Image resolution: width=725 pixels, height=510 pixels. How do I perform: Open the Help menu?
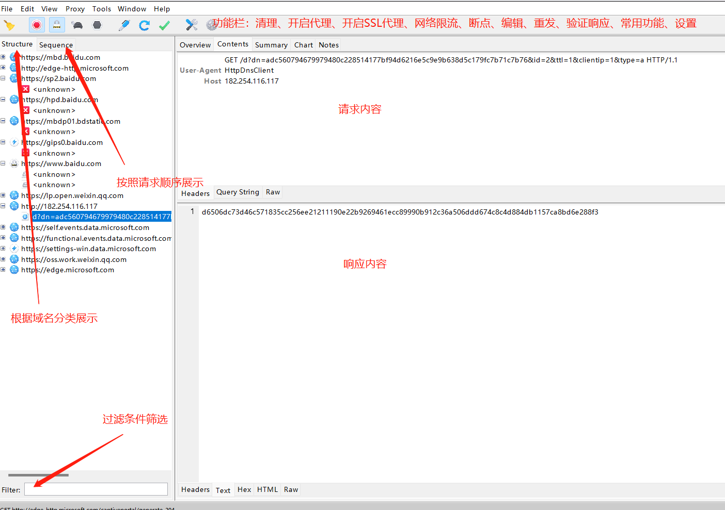click(162, 9)
